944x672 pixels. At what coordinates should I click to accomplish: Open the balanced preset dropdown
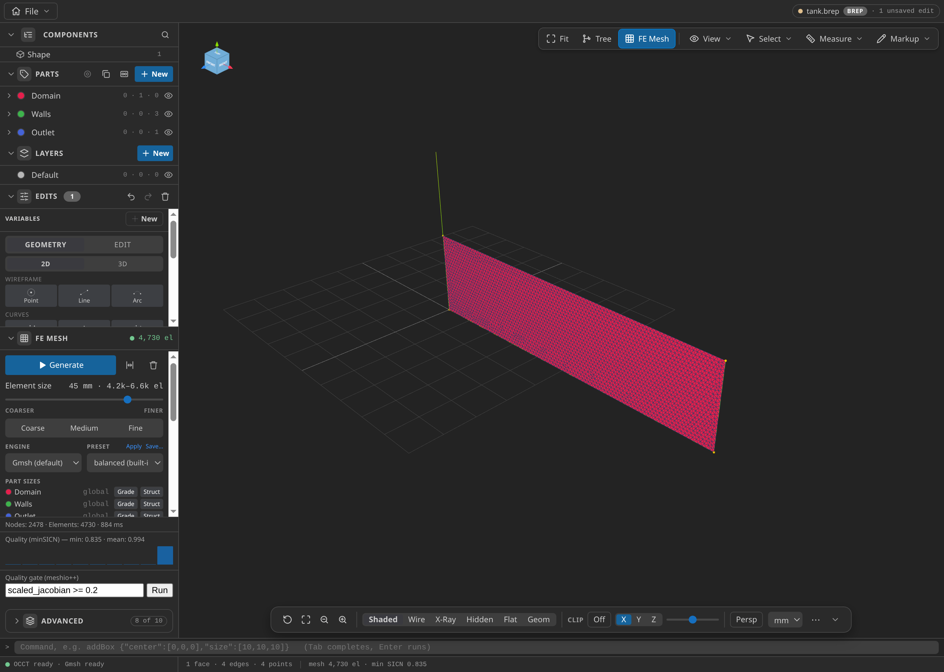click(x=125, y=463)
